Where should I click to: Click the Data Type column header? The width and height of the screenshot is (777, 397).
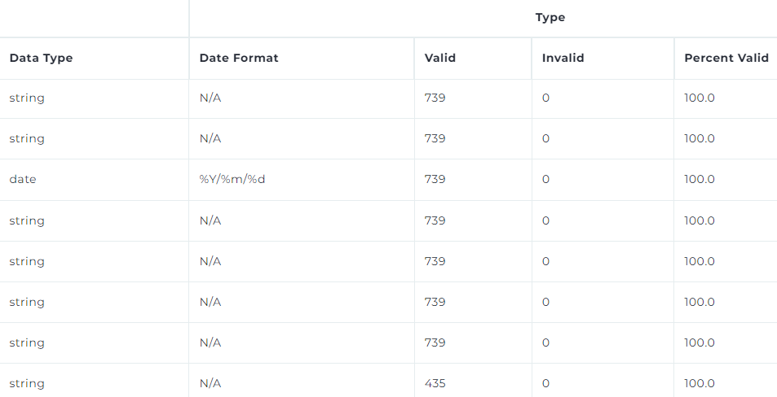pos(41,58)
